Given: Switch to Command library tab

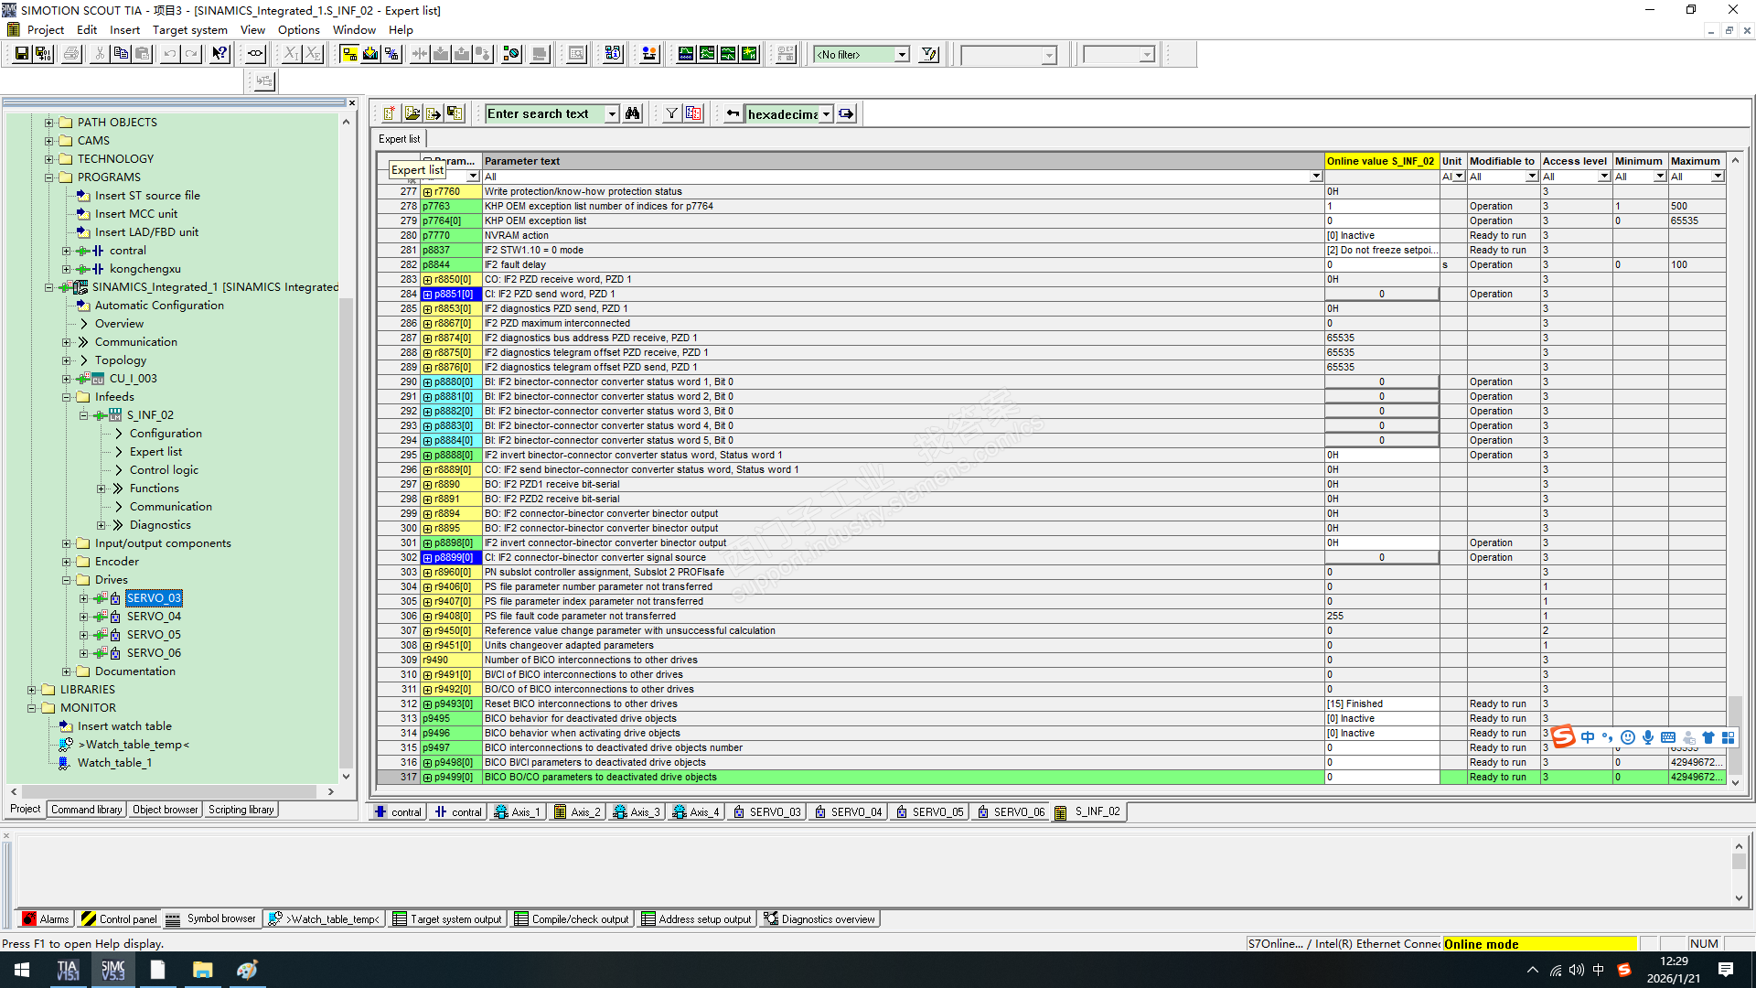Looking at the screenshot, I should [86, 810].
